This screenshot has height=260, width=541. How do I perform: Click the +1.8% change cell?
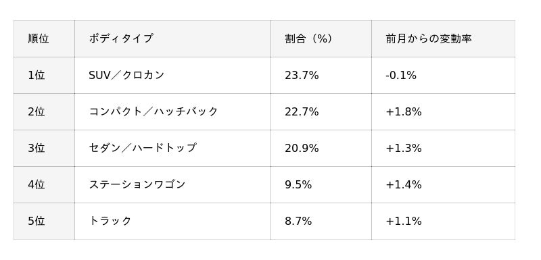pyautogui.click(x=443, y=111)
